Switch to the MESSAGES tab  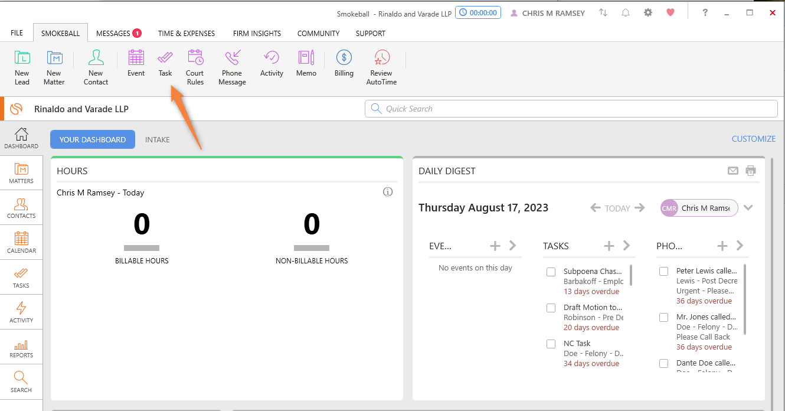[x=119, y=34]
